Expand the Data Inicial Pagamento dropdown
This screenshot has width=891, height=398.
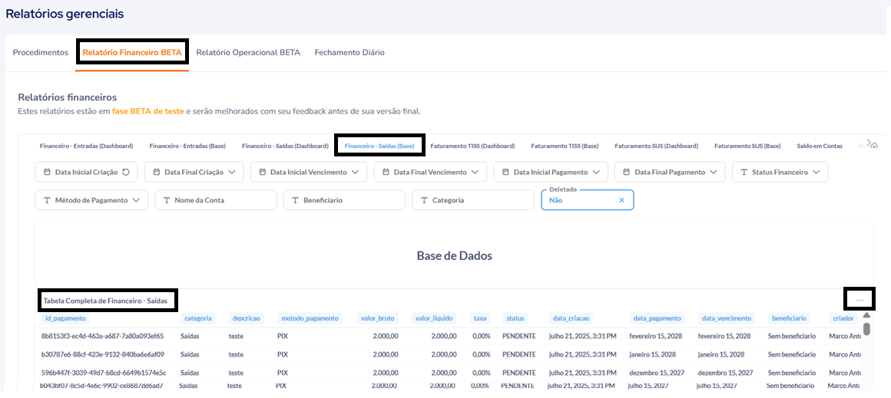pos(596,173)
